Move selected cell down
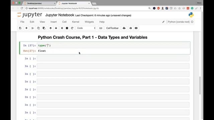The width and height of the screenshot is (214, 120). pos(56,28)
